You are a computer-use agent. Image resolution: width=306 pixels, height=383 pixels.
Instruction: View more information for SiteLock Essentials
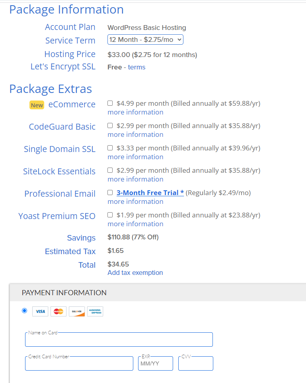pyautogui.click(x=135, y=179)
